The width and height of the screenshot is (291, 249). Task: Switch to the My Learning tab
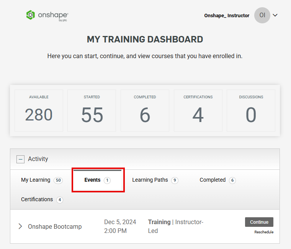tap(42, 180)
